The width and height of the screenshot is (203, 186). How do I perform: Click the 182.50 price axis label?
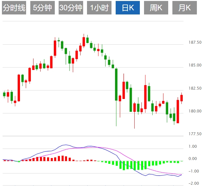(195, 88)
